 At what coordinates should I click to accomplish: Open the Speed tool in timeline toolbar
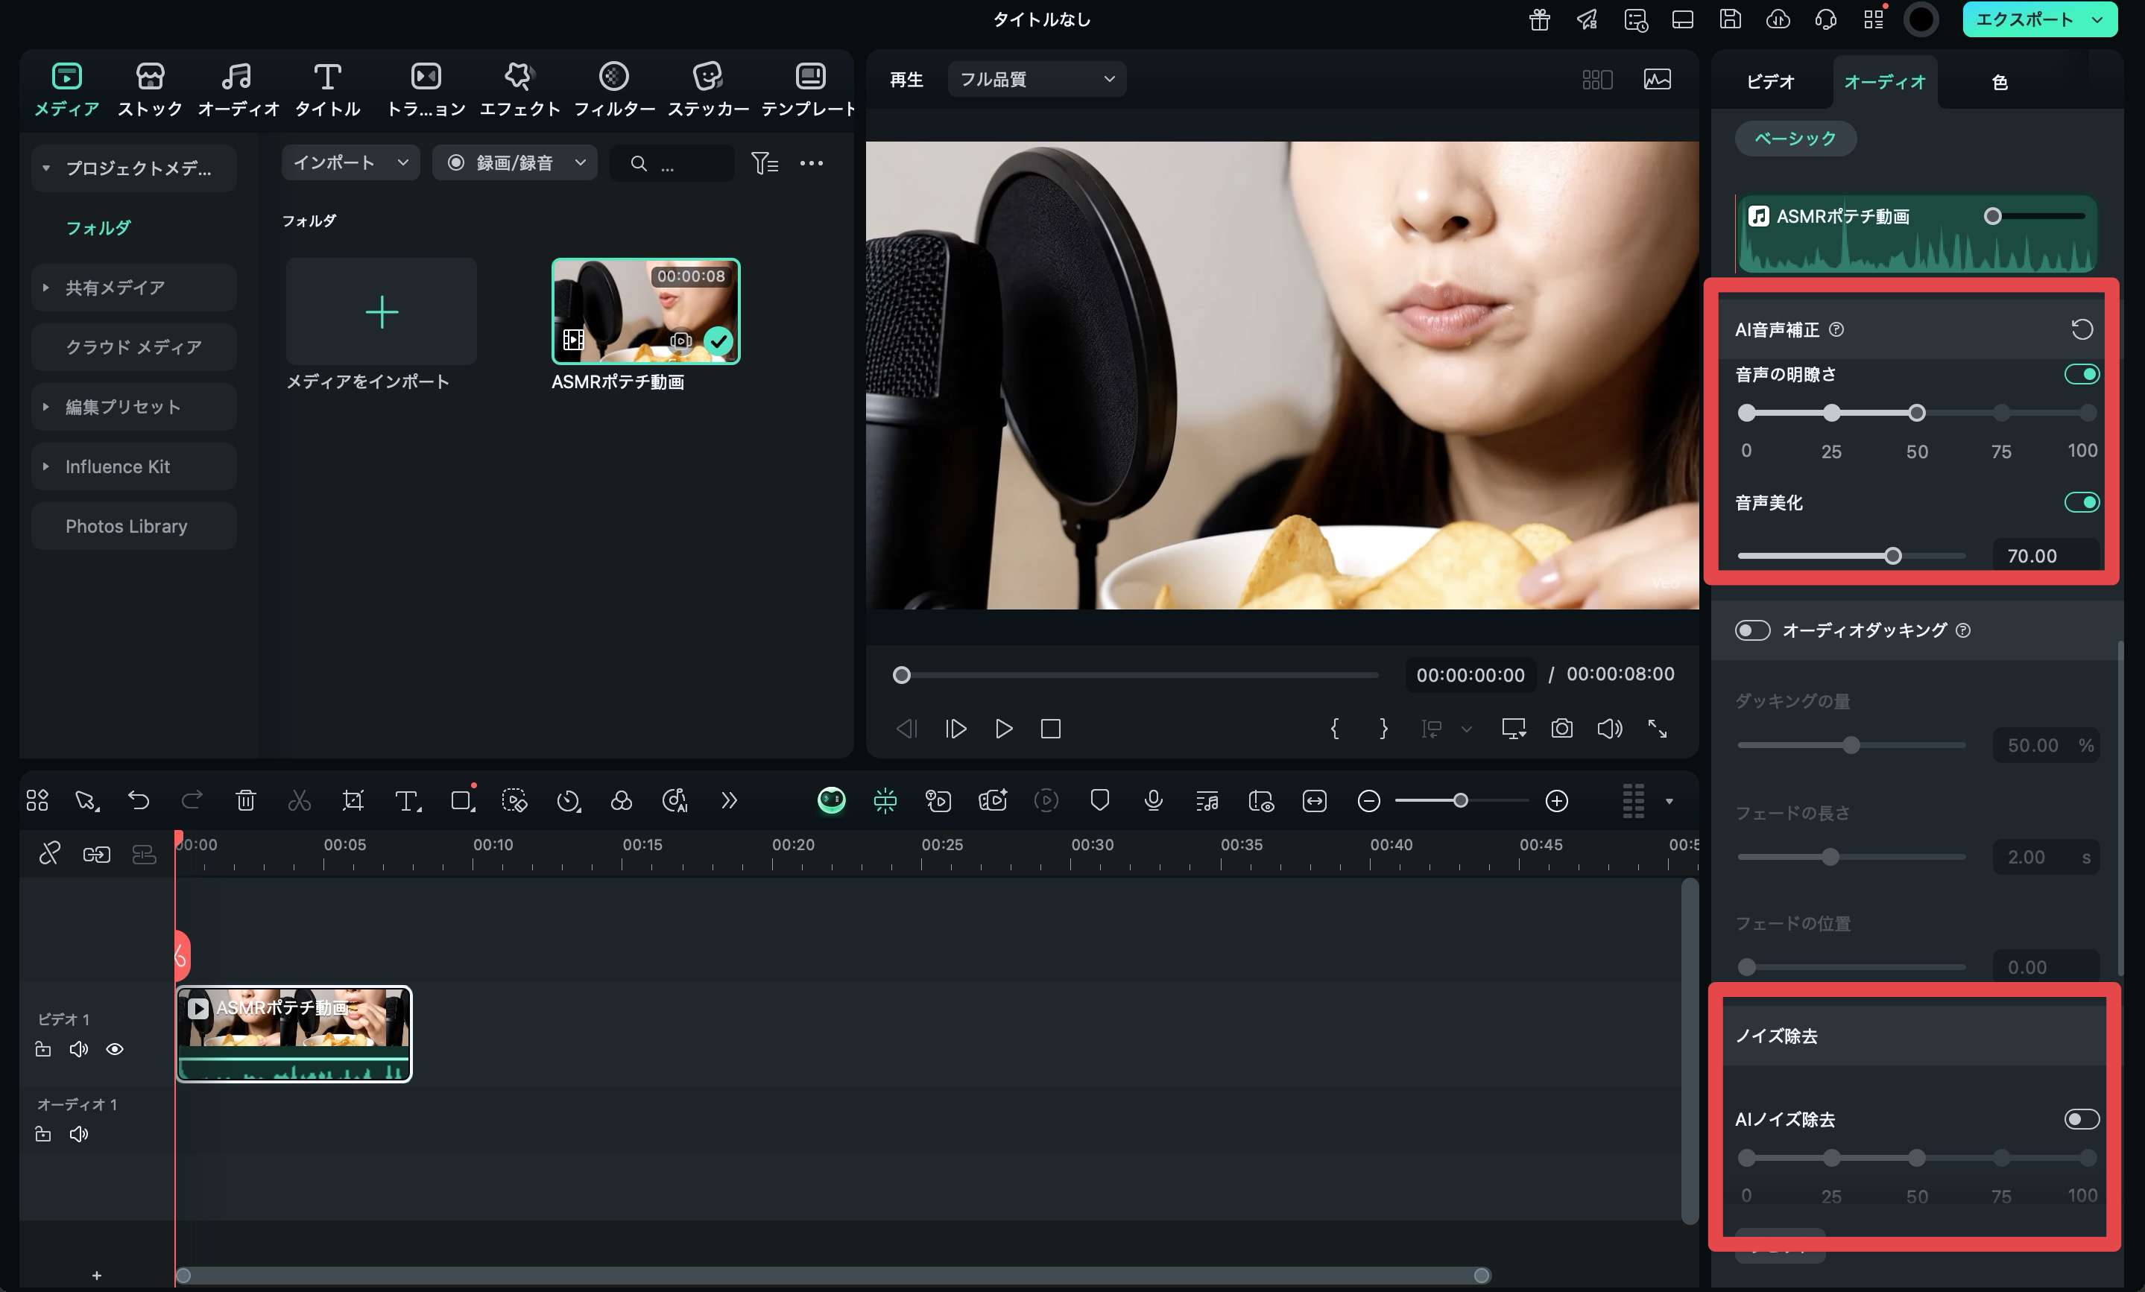pyautogui.click(x=568, y=799)
